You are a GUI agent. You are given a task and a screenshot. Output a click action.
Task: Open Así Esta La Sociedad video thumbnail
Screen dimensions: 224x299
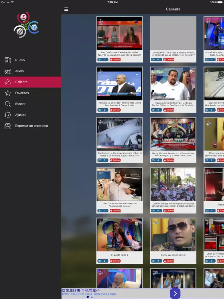[120, 84]
